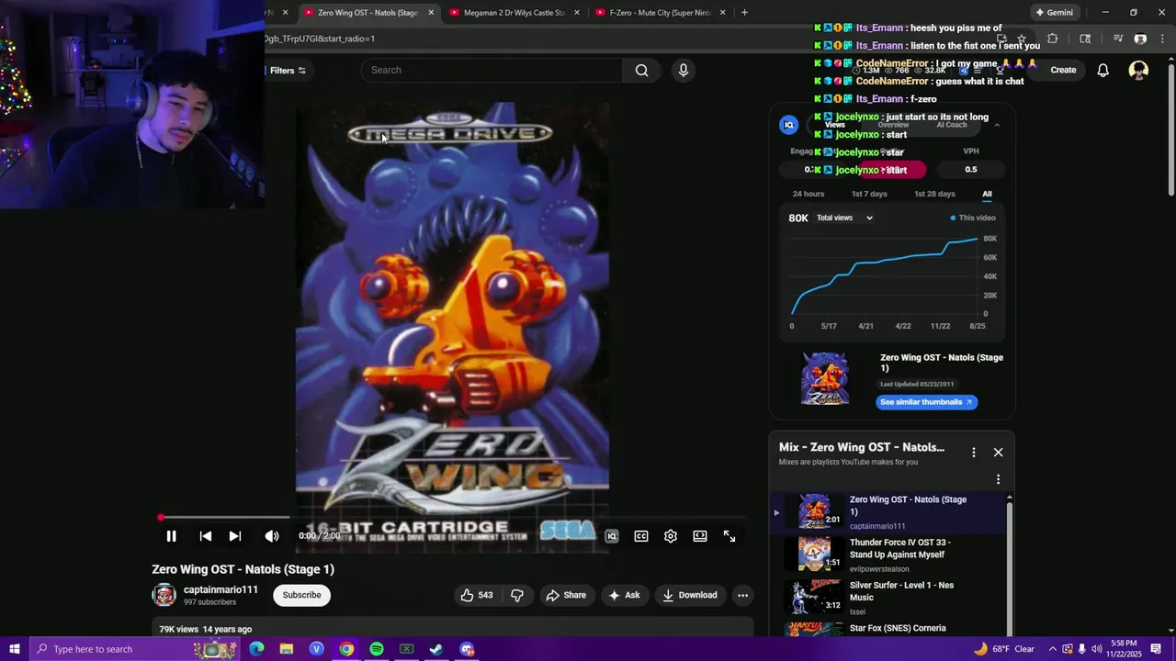This screenshot has width=1176, height=661.
Task: Search with voice using the microphone
Action: pos(683,70)
